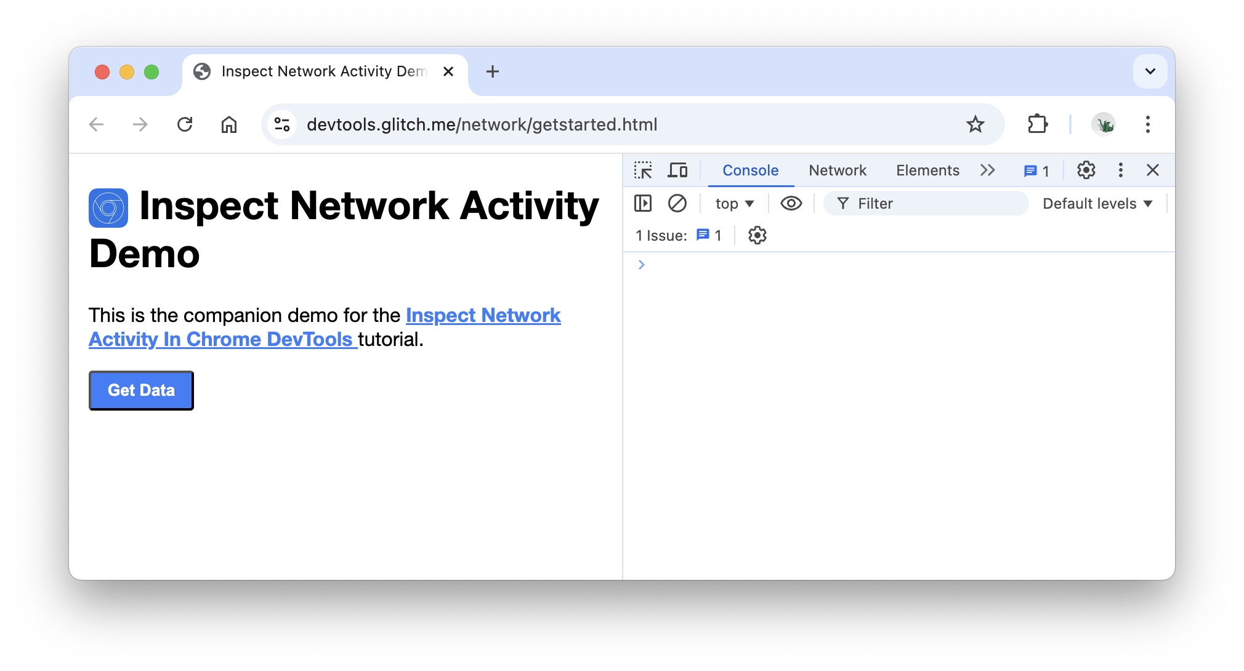
Task: Expand the Default levels dropdown
Action: coord(1095,203)
